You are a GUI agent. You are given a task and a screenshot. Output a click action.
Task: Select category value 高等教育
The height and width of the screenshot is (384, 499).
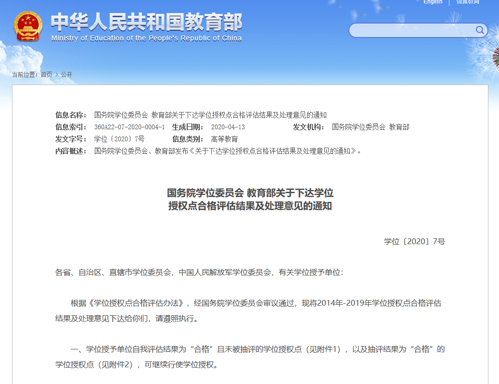click(x=224, y=139)
